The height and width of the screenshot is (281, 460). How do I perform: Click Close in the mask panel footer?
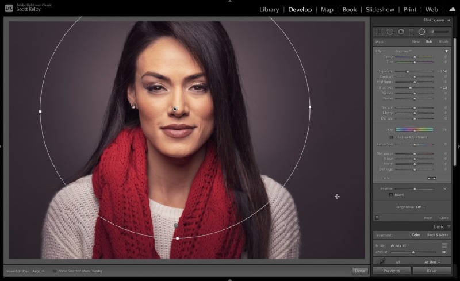coord(443,218)
